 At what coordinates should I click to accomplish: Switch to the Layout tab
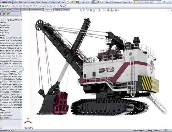8,10
